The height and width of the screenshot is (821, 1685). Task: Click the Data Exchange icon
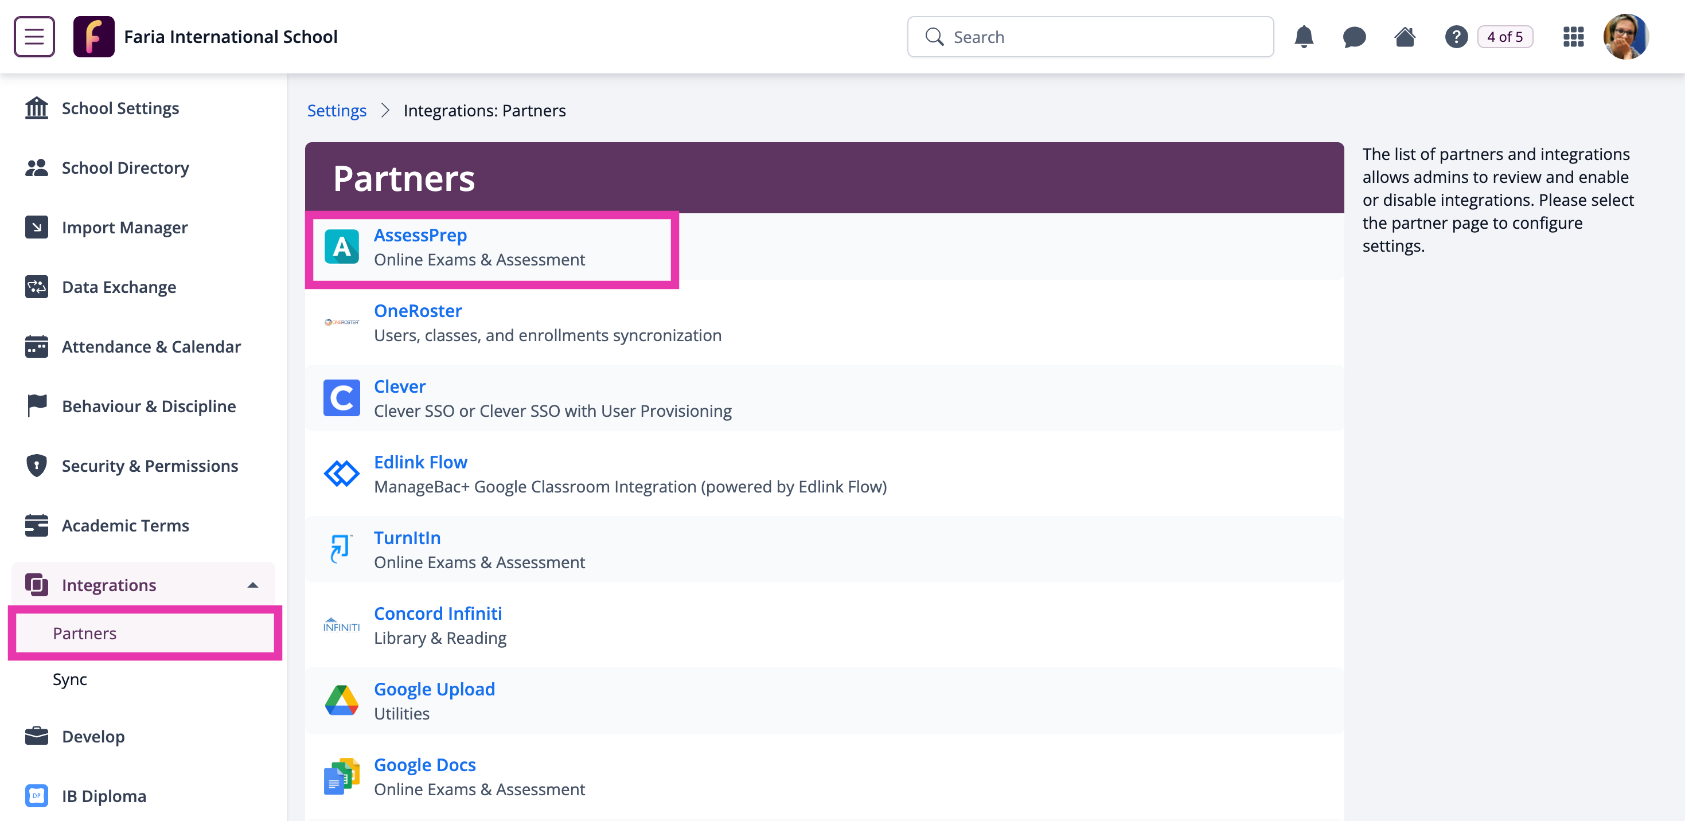click(37, 287)
